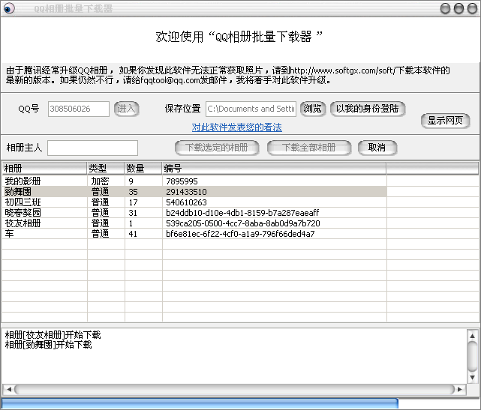Maximize the window with middle round button
The height and width of the screenshot is (410, 481).
point(458,8)
